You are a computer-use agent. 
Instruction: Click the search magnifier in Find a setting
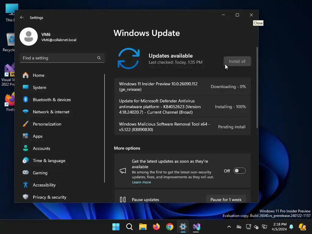pos(99,58)
